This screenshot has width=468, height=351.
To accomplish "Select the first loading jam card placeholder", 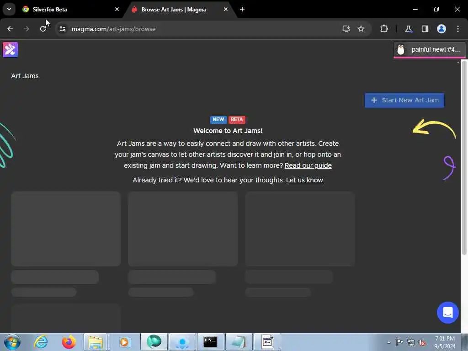I will (66, 229).
